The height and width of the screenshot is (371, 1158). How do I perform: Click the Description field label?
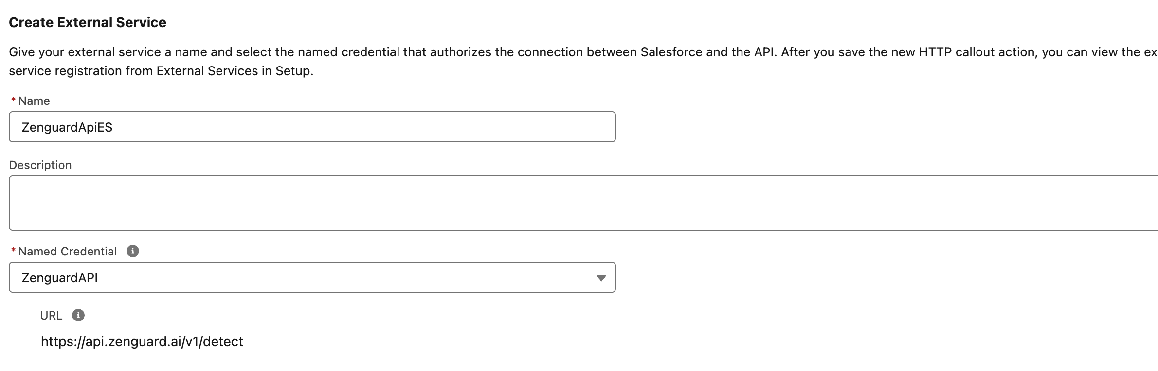pyautogui.click(x=40, y=165)
